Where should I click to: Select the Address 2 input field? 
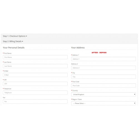click(103, 68)
